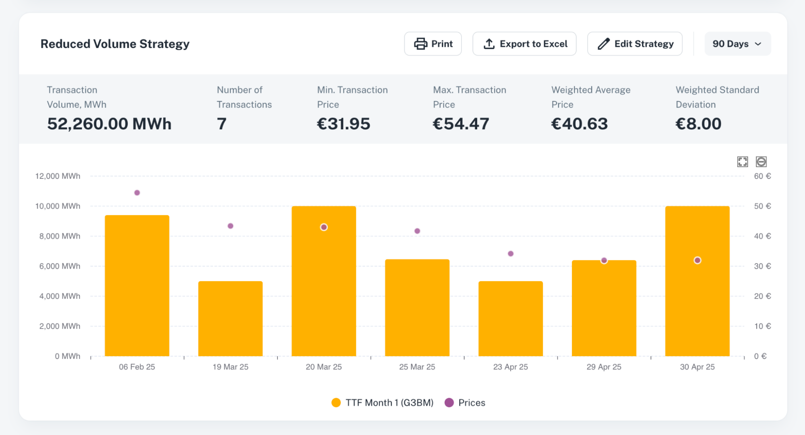Click the price dot on 29 Apr 25 bar

click(x=604, y=261)
